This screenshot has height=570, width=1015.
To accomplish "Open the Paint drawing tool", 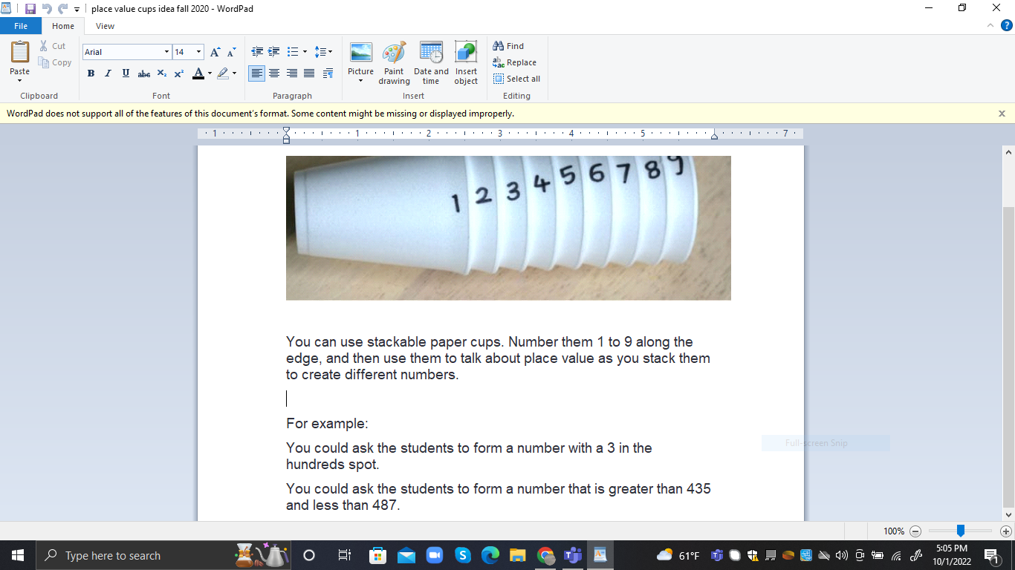I will pos(394,65).
